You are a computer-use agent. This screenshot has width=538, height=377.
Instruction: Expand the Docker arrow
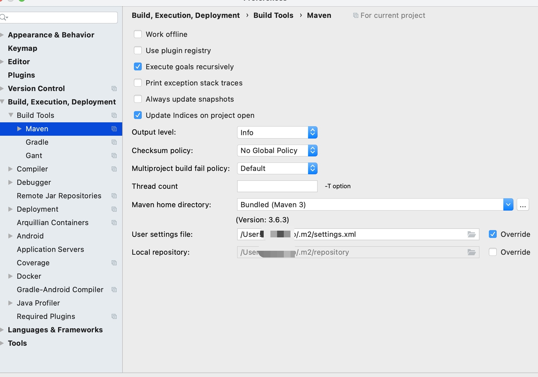(x=10, y=276)
